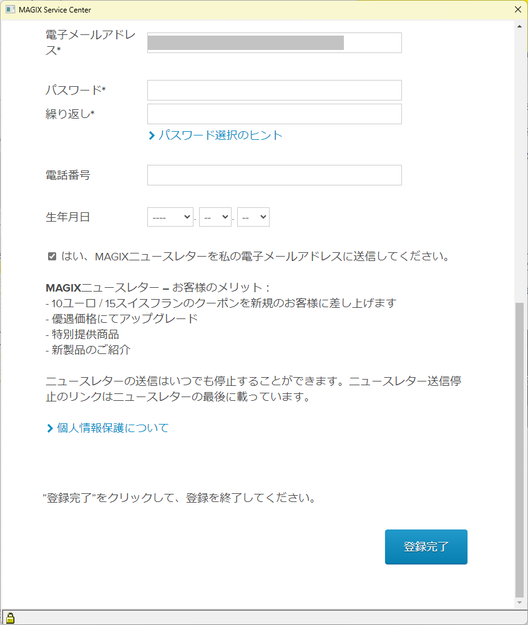Focus the 電子メールアドレス input field
The height and width of the screenshot is (625, 528).
click(275, 42)
